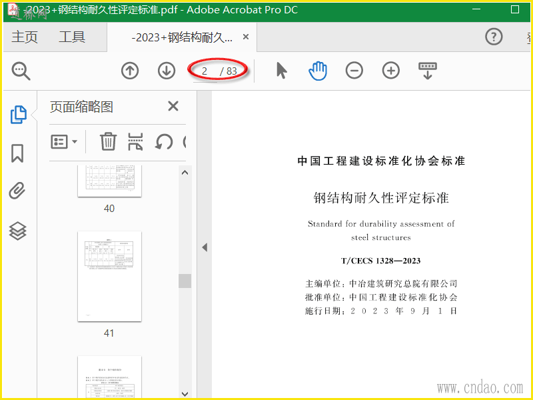Toggle the Page Thumbnails sidebar icon
The image size is (533, 400).
pos(19,115)
